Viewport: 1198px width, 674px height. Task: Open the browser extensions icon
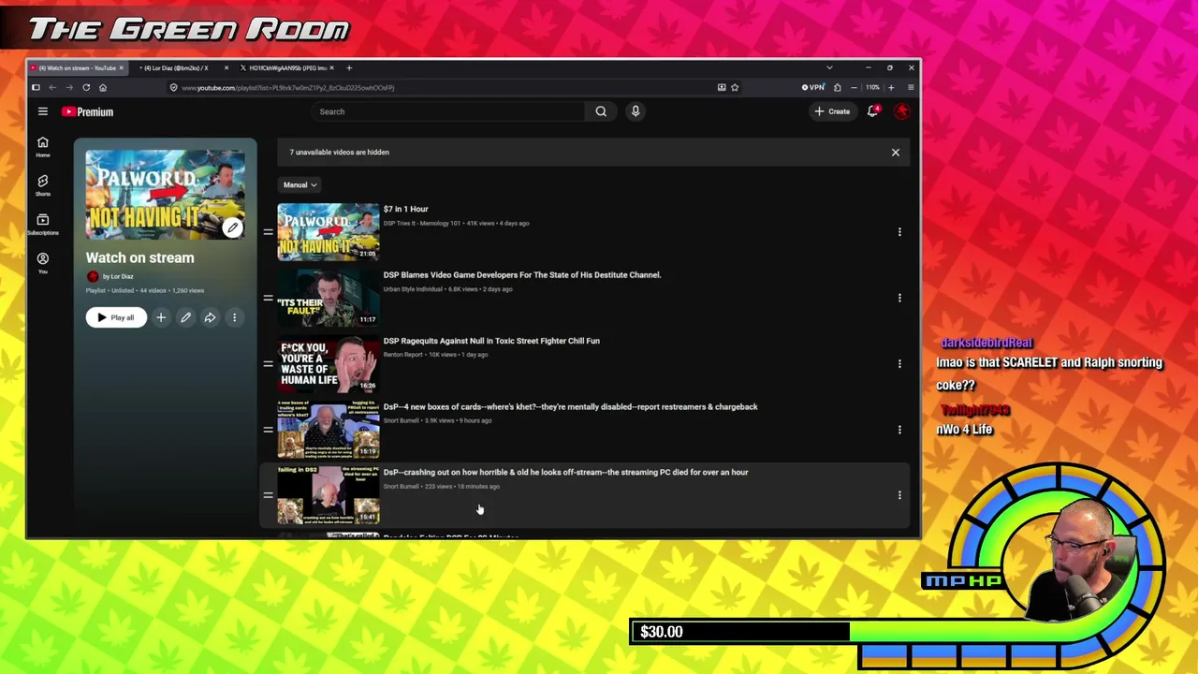click(838, 87)
